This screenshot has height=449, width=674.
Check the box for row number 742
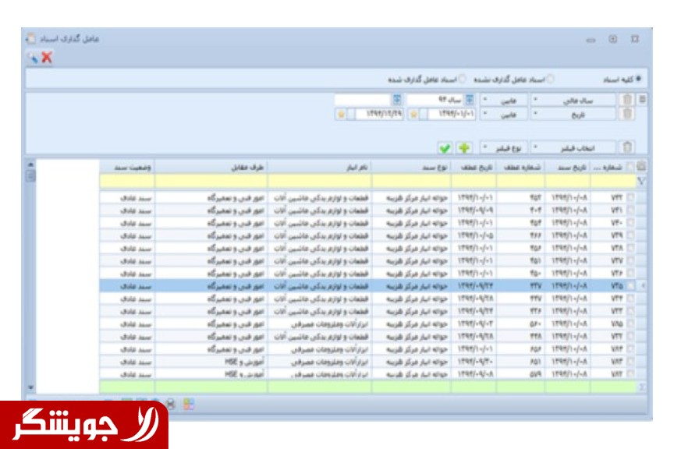630,198
